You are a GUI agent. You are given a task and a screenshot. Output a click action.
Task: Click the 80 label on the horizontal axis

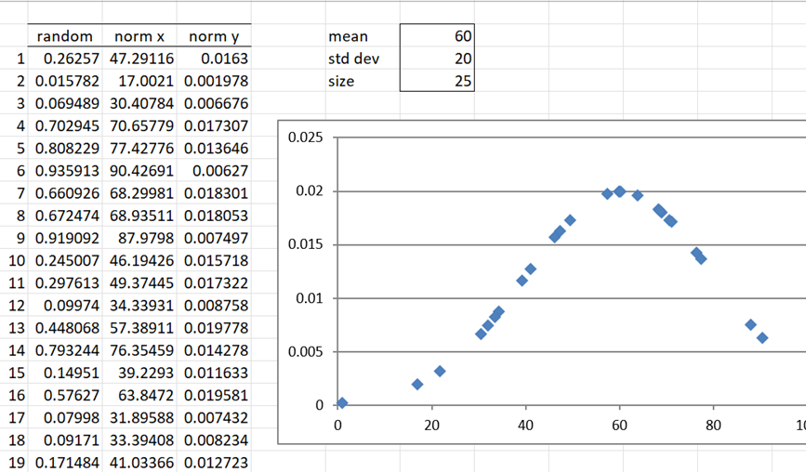(713, 426)
